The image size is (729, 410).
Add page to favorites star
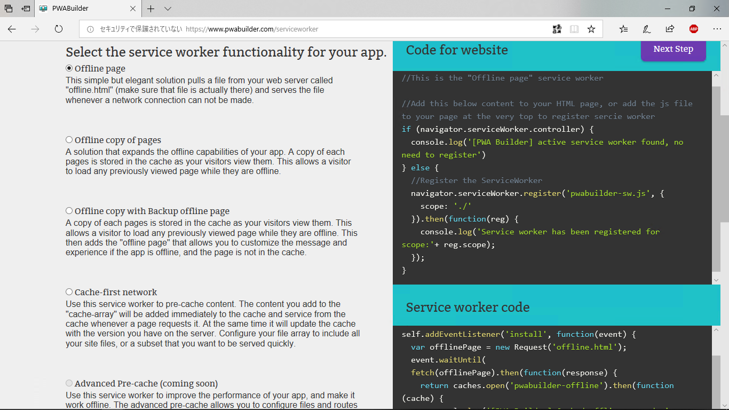tap(591, 29)
